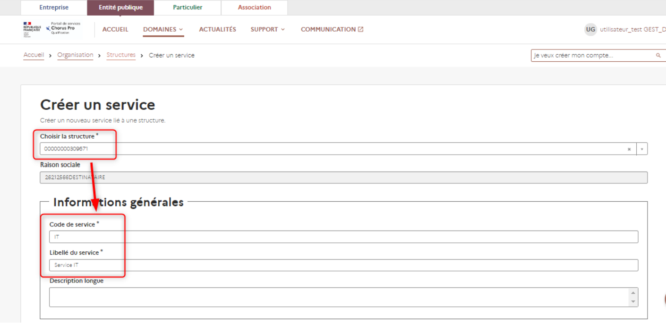
Task: Click the search magnifier icon
Action: (658, 56)
